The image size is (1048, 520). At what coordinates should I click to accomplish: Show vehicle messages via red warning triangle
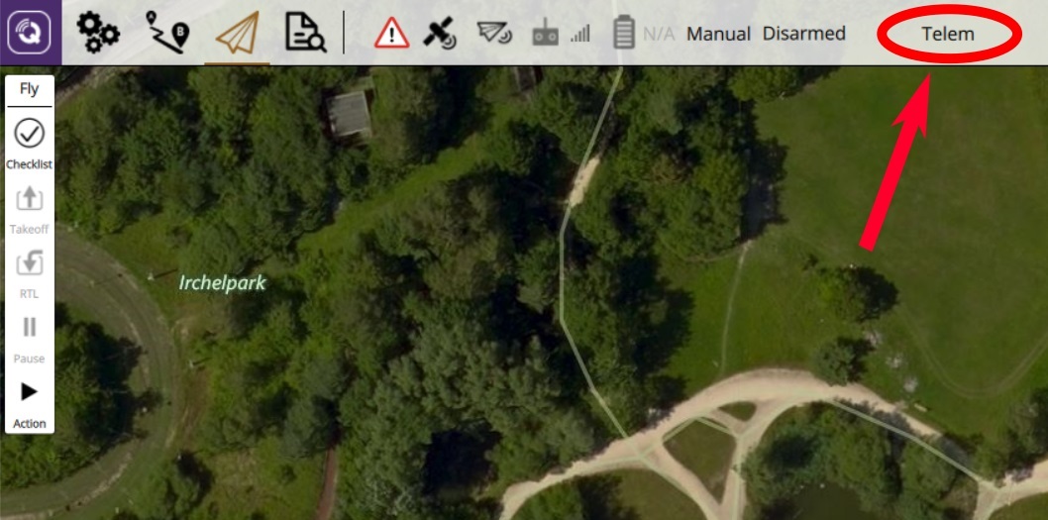pyautogui.click(x=391, y=34)
